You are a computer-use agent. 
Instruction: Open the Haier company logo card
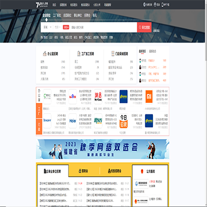[x=72, y=121]
